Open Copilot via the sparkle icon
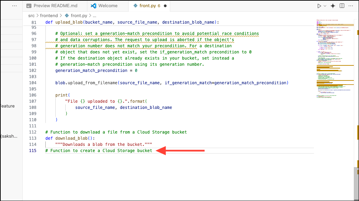 point(332,5)
